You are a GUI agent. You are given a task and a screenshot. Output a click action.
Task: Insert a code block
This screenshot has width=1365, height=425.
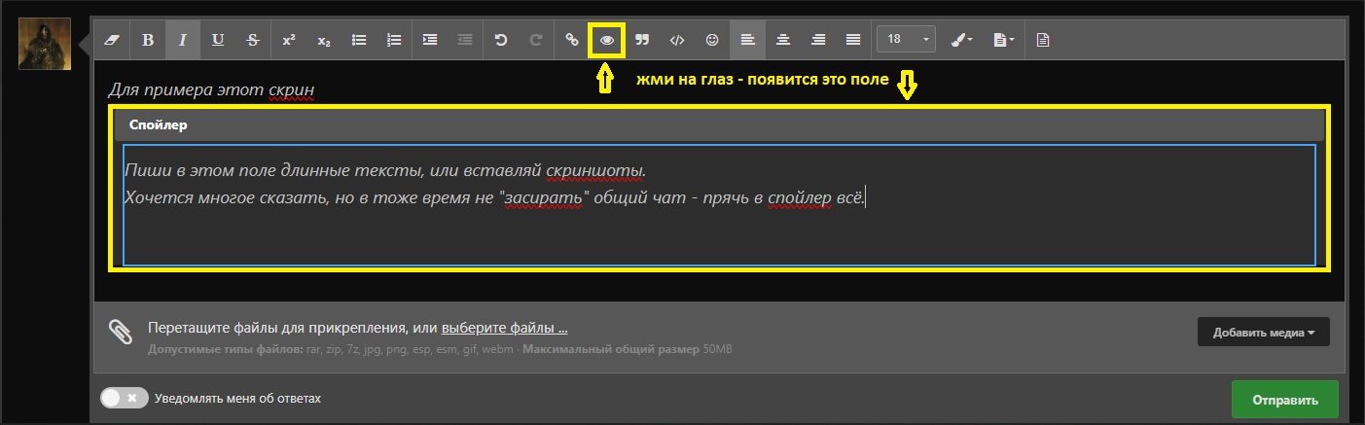[x=677, y=40]
